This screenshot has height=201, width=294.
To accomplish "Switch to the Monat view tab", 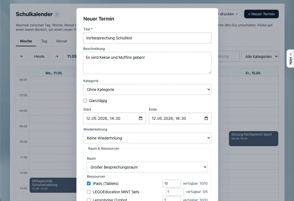I will pos(61,41).
